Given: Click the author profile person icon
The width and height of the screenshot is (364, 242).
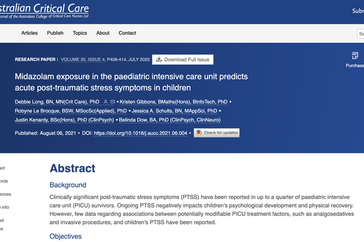Looking at the screenshot, I should [105, 102].
